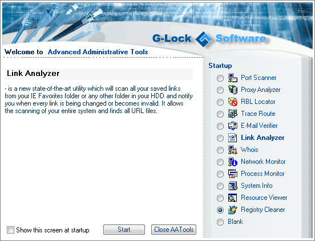Click the E-Mail Verifier icon
The height and width of the screenshot is (241, 315).
[233, 126]
